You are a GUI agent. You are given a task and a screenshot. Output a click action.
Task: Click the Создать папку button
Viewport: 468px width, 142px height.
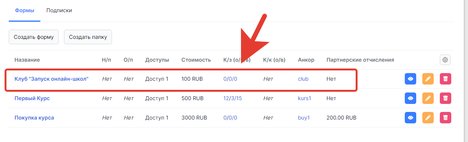[88, 37]
